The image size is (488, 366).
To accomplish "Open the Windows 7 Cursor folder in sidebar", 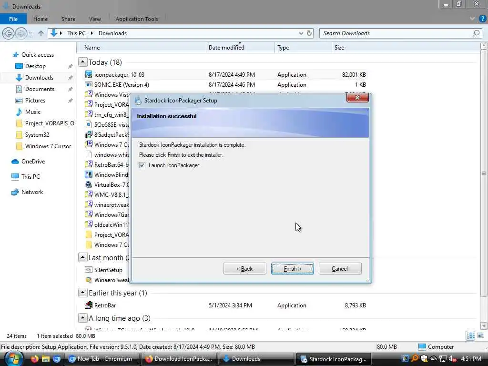I will pos(43,146).
